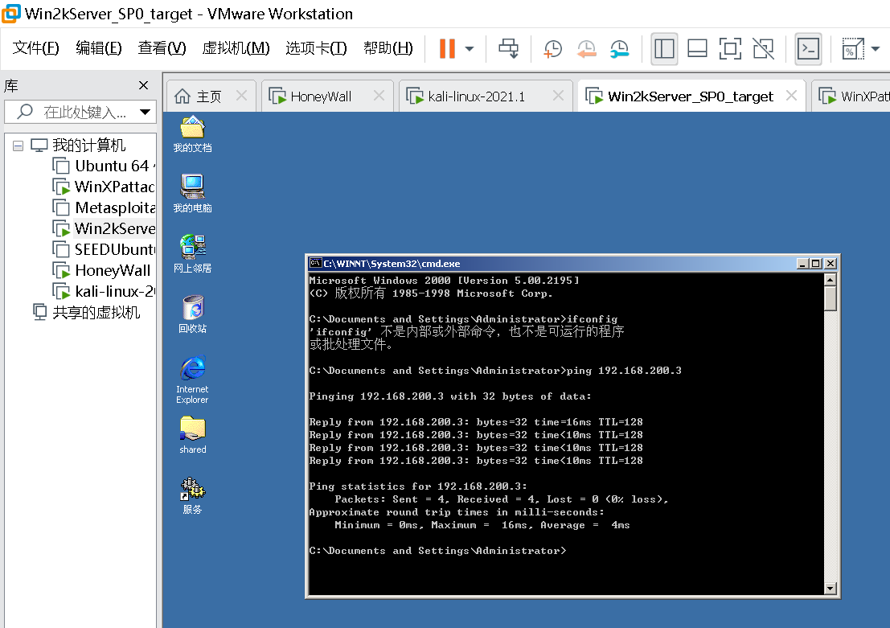This screenshot has height=628, width=890.
Task: Close the cmd.exe window
Action: (831, 264)
